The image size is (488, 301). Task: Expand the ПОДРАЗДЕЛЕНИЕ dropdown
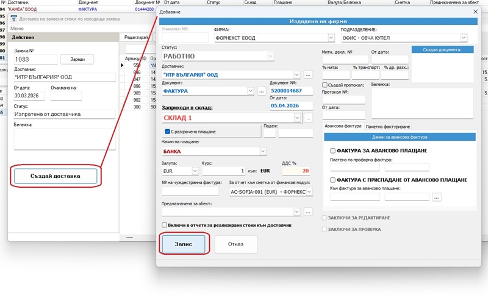click(x=464, y=38)
